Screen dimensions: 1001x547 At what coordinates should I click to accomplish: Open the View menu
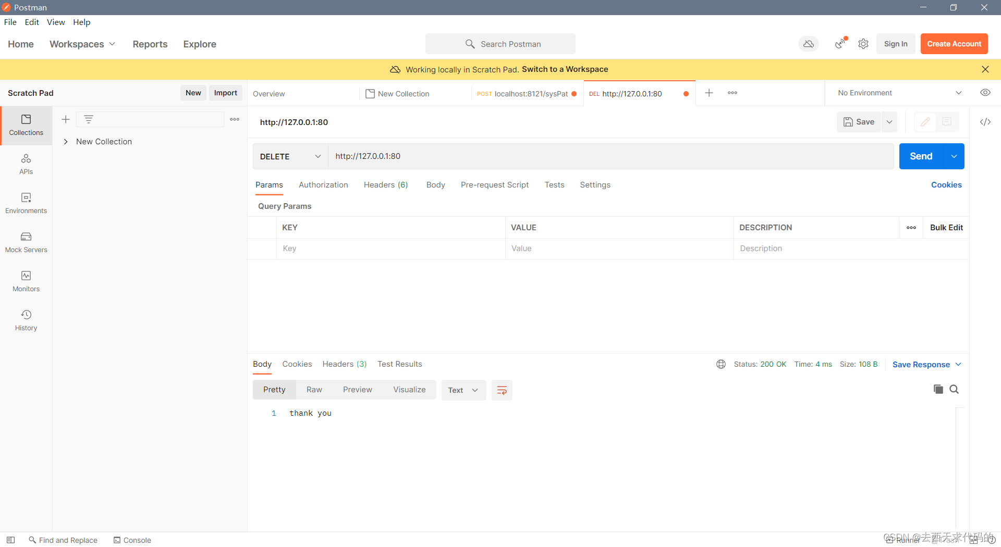pyautogui.click(x=56, y=22)
